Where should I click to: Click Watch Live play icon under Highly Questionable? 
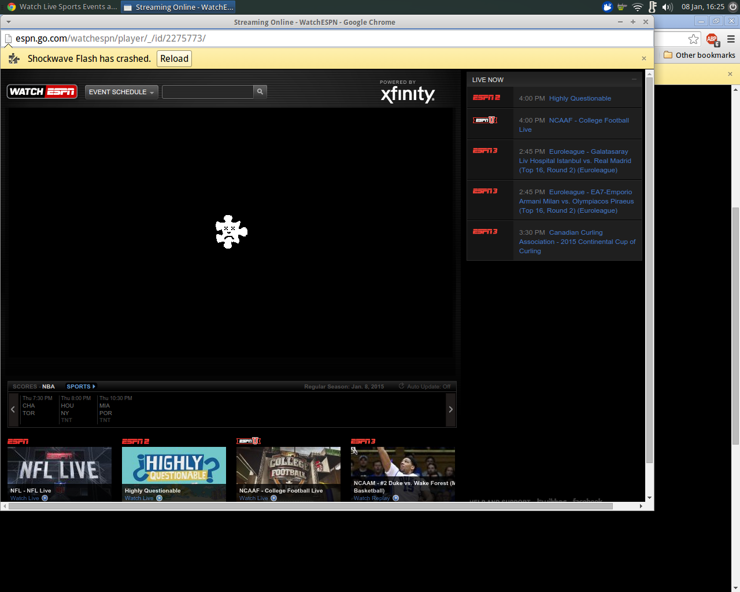159,498
